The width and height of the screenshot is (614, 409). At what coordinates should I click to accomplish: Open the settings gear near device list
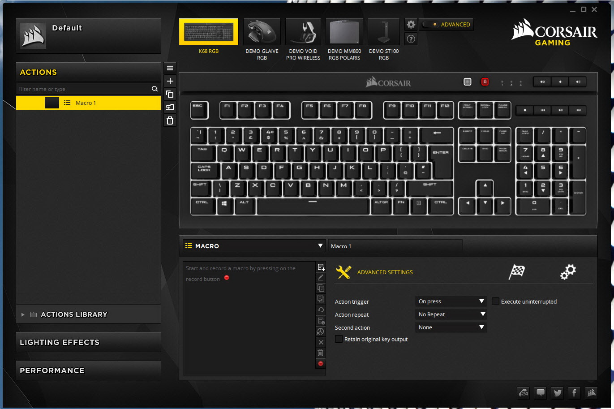(411, 25)
